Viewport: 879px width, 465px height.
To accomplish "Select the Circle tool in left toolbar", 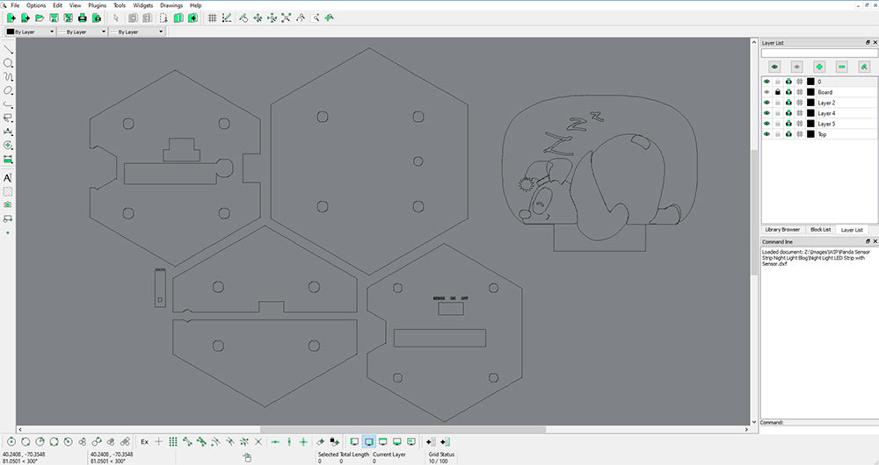I will (x=8, y=63).
